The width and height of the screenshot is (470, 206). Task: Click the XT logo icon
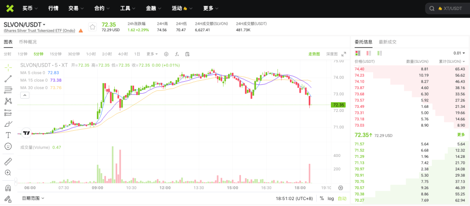click(10, 8)
